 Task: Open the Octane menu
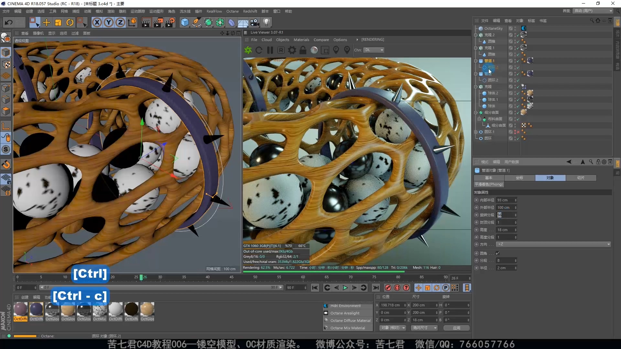click(x=232, y=11)
